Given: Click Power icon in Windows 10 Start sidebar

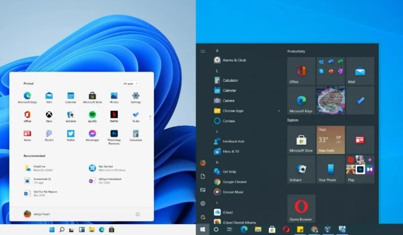Looking at the screenshot, I should [203, 217].
